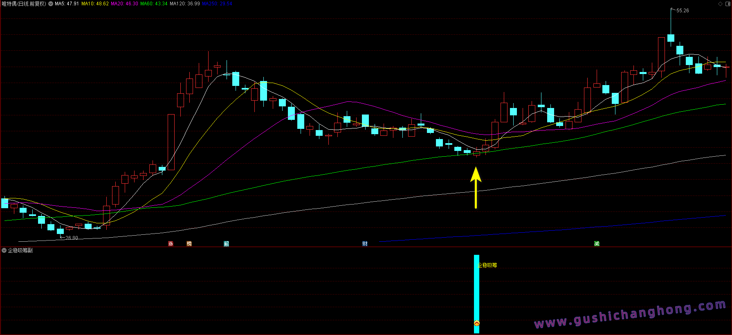Click the magenta MA20 legend label
The height and width of the screenshot is (335, 732).
pyautogui.click(x=124, y=4)
